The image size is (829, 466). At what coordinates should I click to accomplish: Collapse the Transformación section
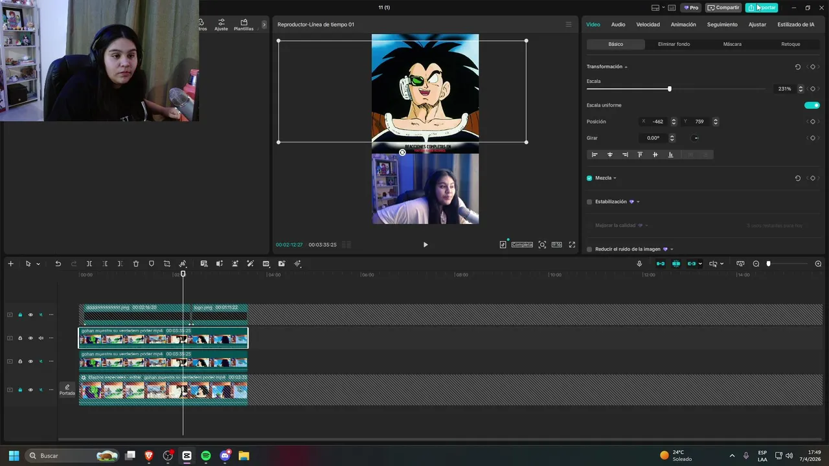626,67
